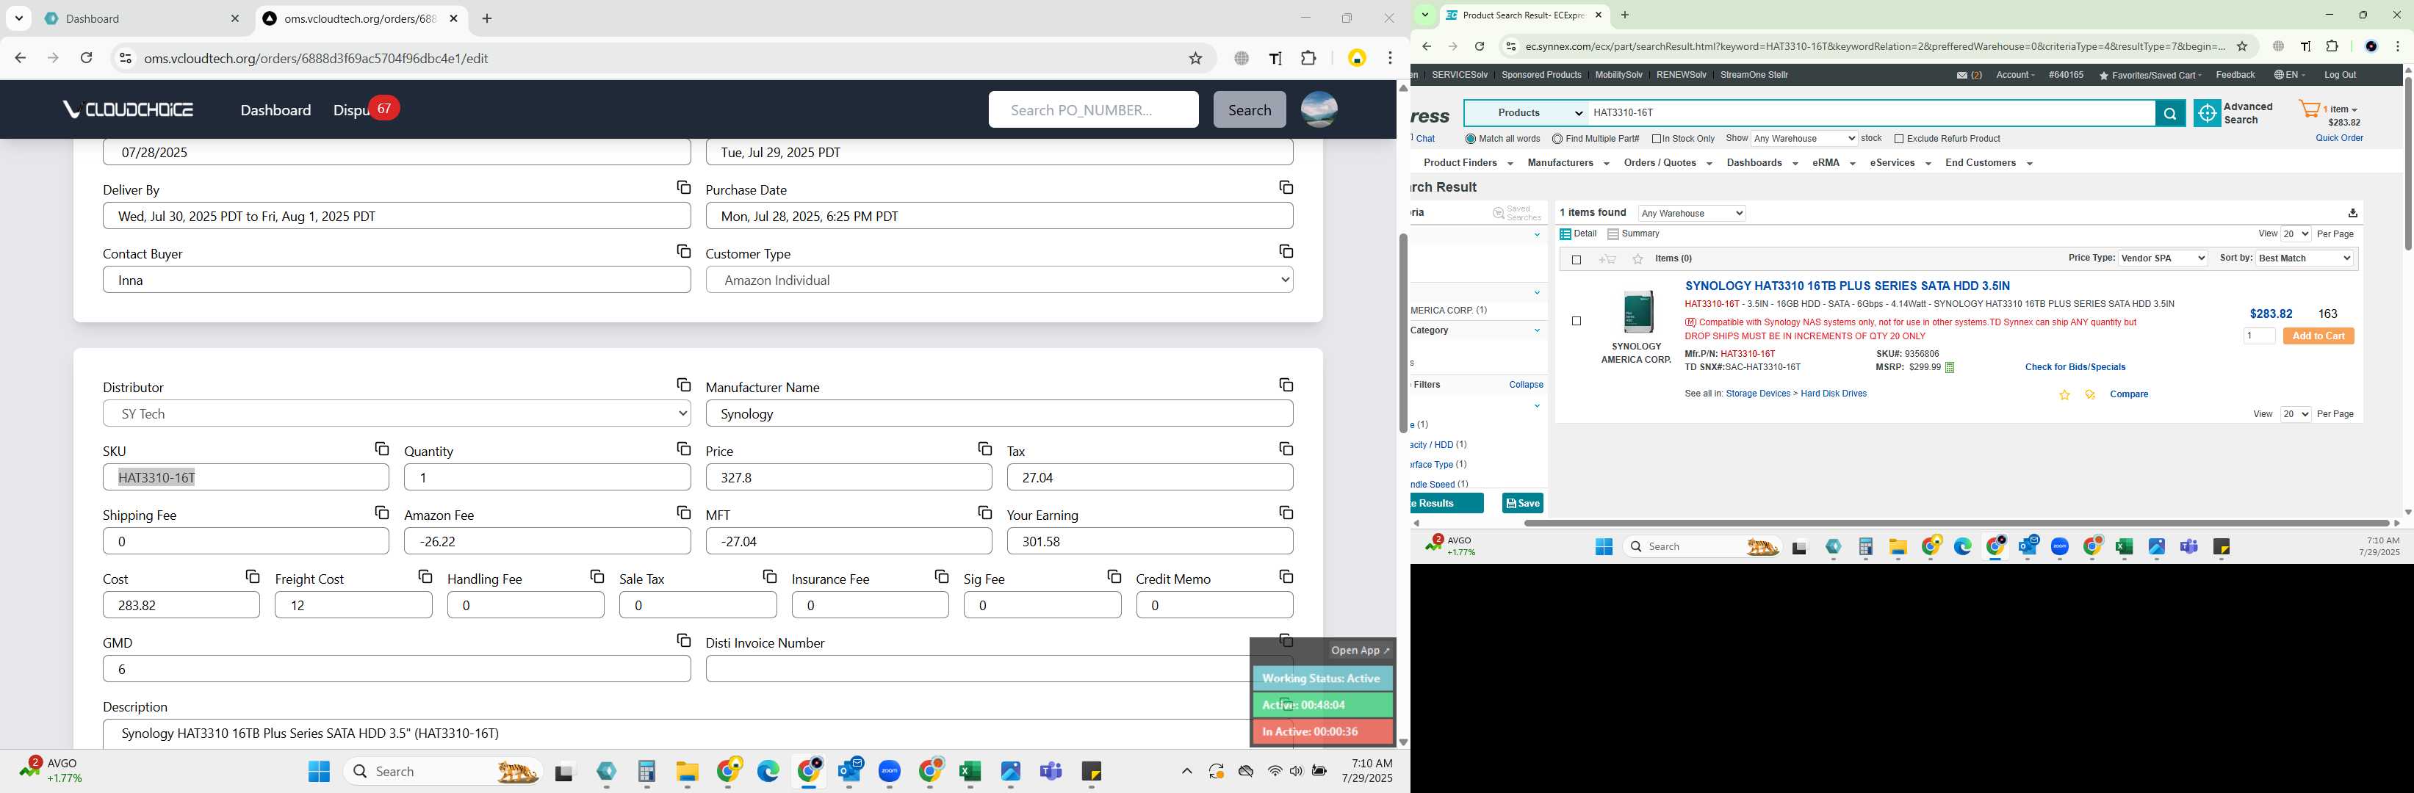Copy the Cost field value

pyautogui.click(x=252, y=576)
